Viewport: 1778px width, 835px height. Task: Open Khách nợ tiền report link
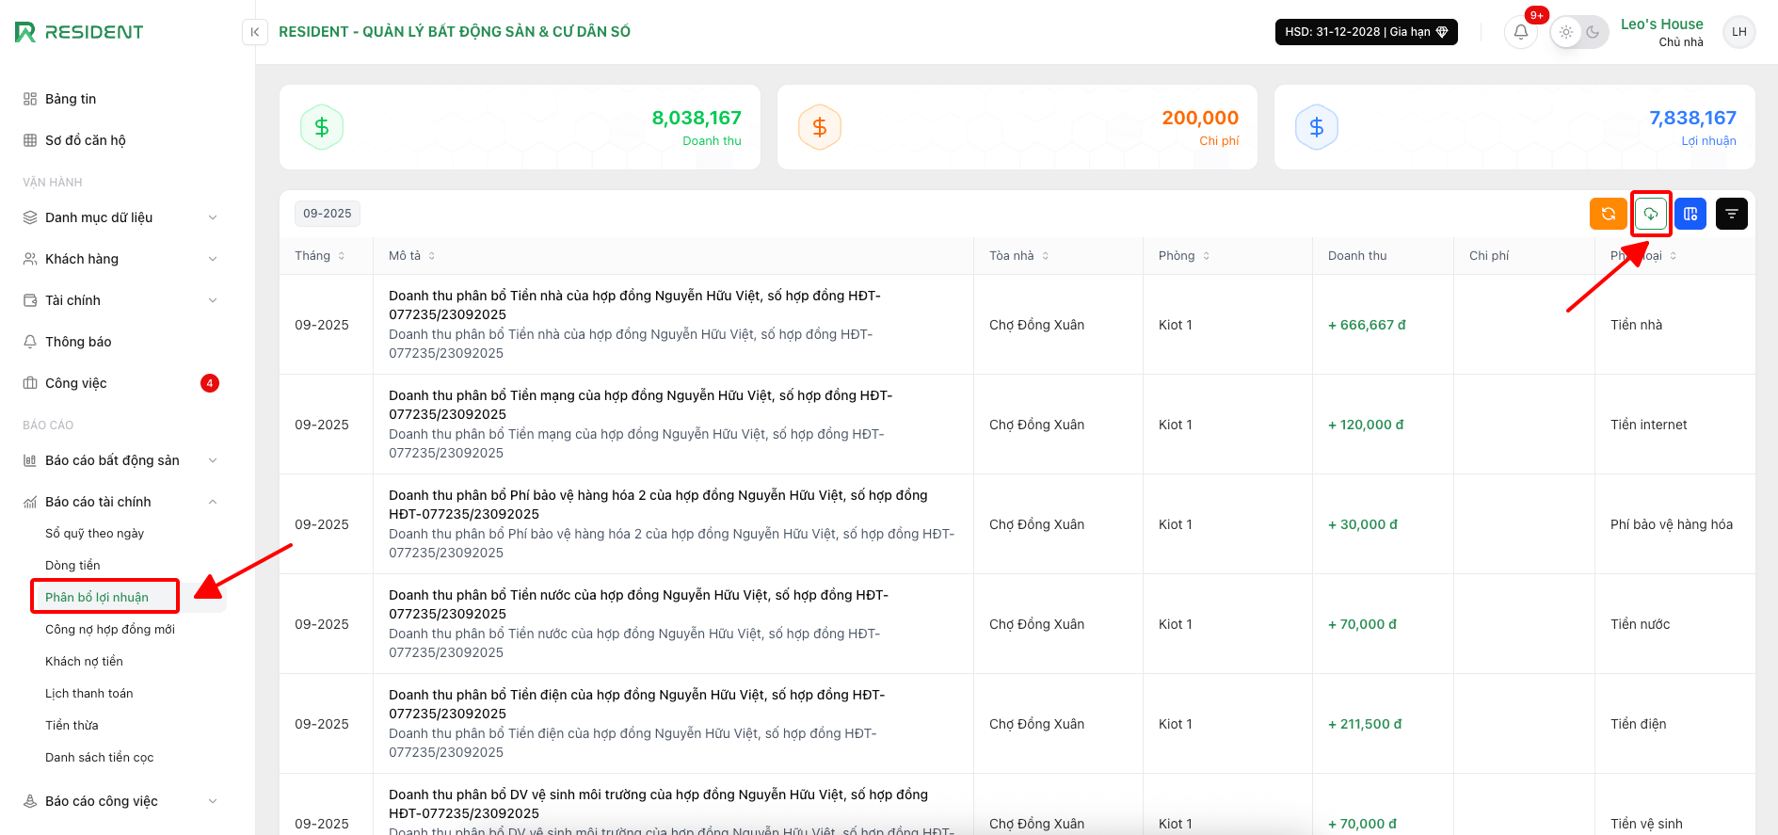(x=84, y=662)
